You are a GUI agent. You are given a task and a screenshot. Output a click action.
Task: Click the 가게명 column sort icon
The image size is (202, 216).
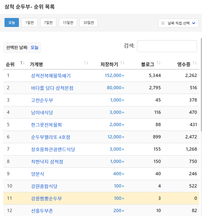(86, 63)
